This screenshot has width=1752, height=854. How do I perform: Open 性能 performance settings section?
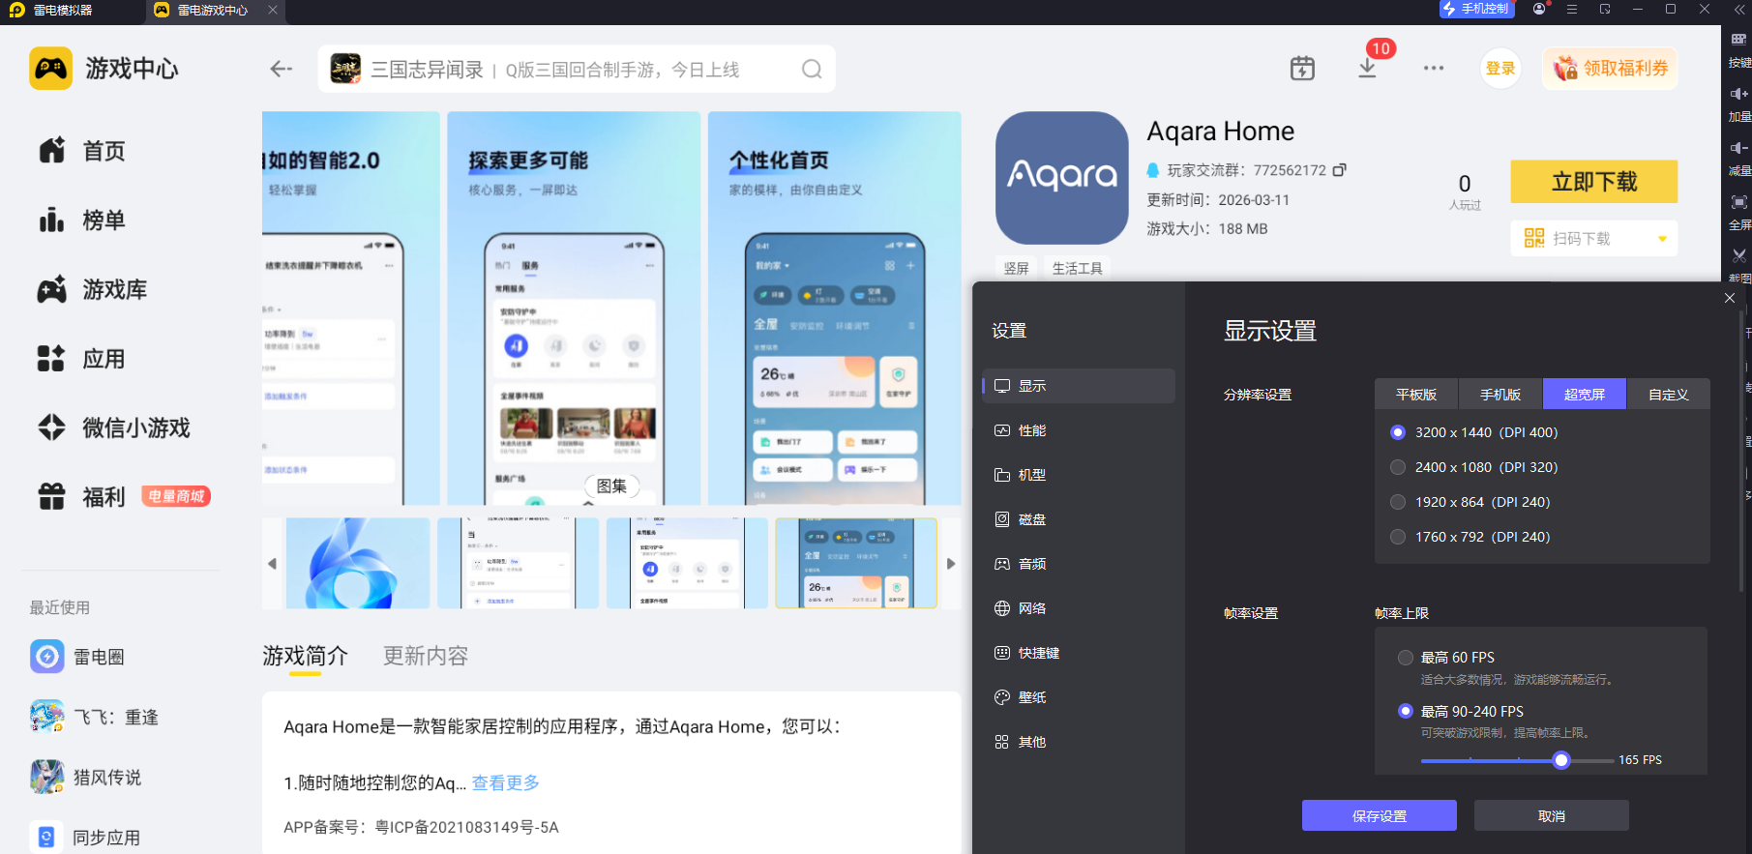1079,430
